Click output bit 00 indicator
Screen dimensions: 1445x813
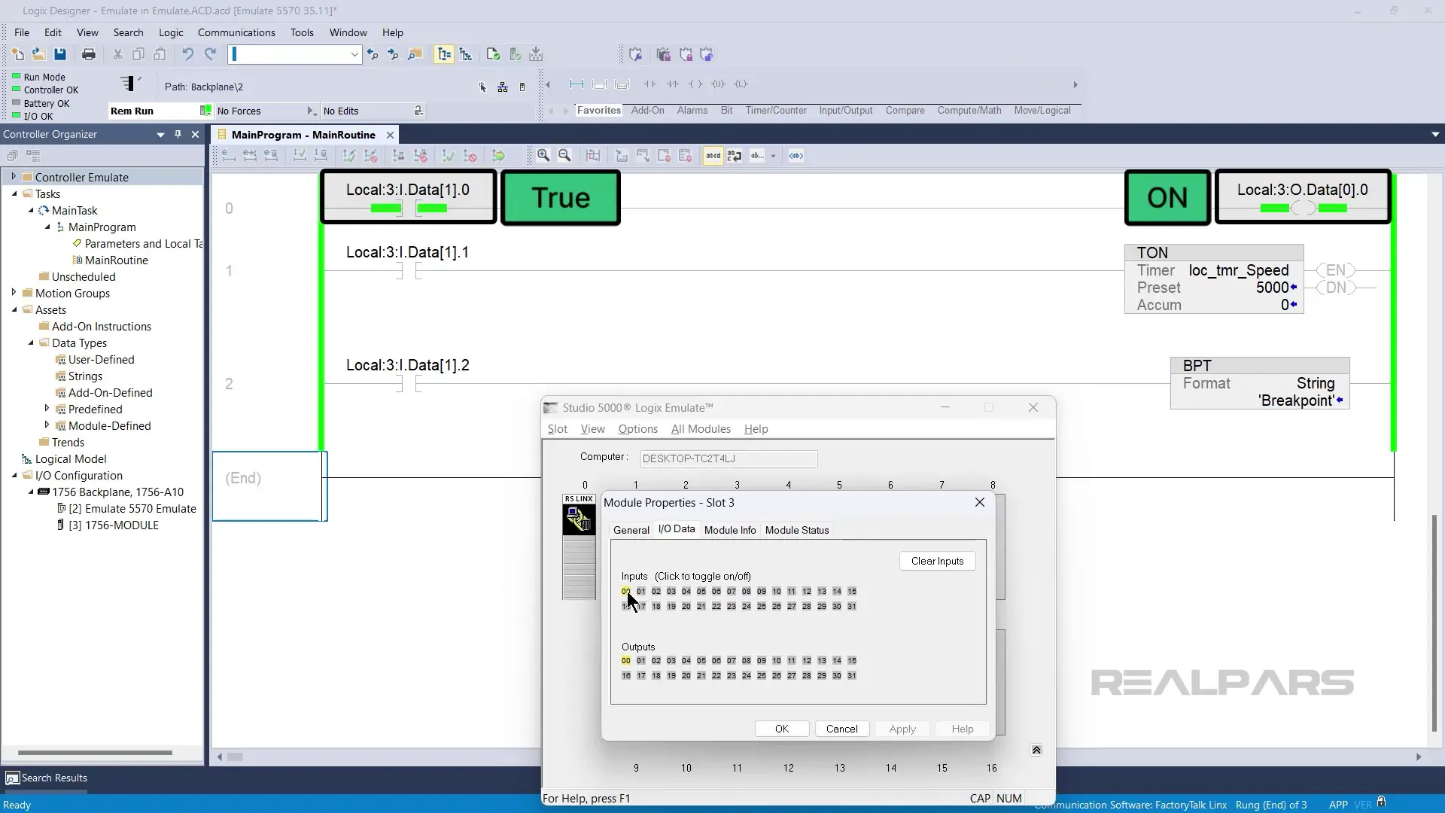point(626,661)
